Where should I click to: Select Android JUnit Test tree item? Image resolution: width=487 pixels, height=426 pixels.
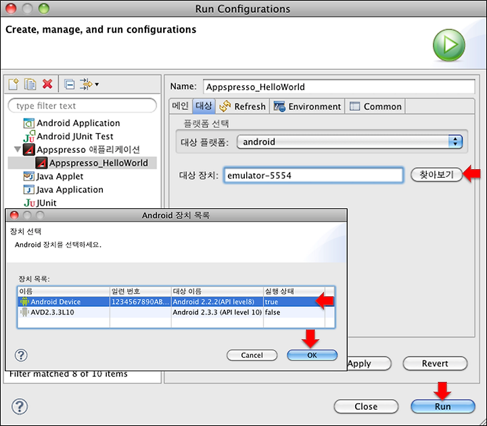[75, 137]
